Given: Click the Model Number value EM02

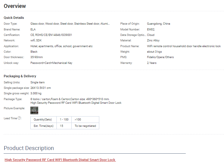Looking at the screenshot, I should [x=151, y=30].
